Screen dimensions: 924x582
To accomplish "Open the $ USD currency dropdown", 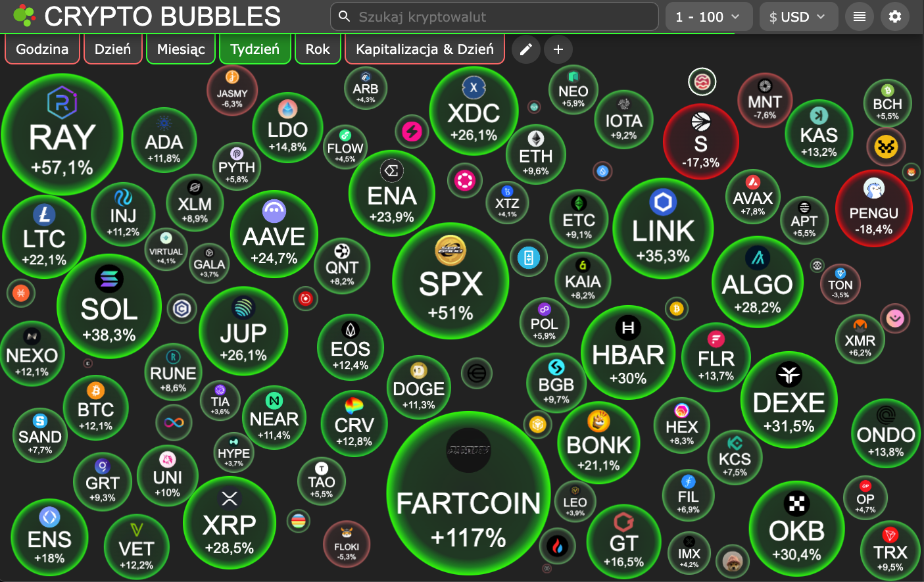I will tap(798, 17).
